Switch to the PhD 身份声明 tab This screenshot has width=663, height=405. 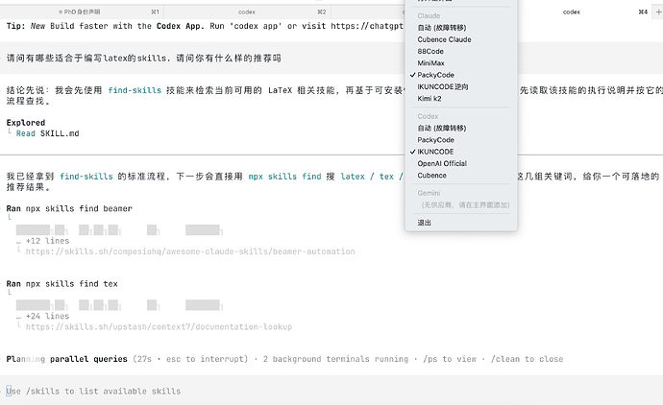(x=82, y=12)
